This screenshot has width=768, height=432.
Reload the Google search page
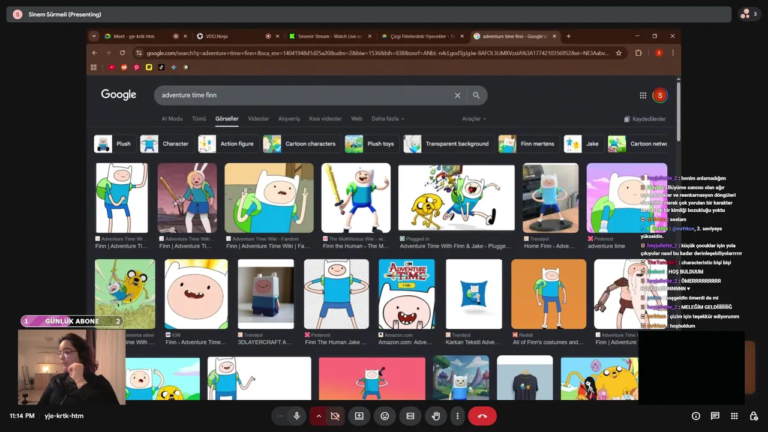[x=122, y=53]
